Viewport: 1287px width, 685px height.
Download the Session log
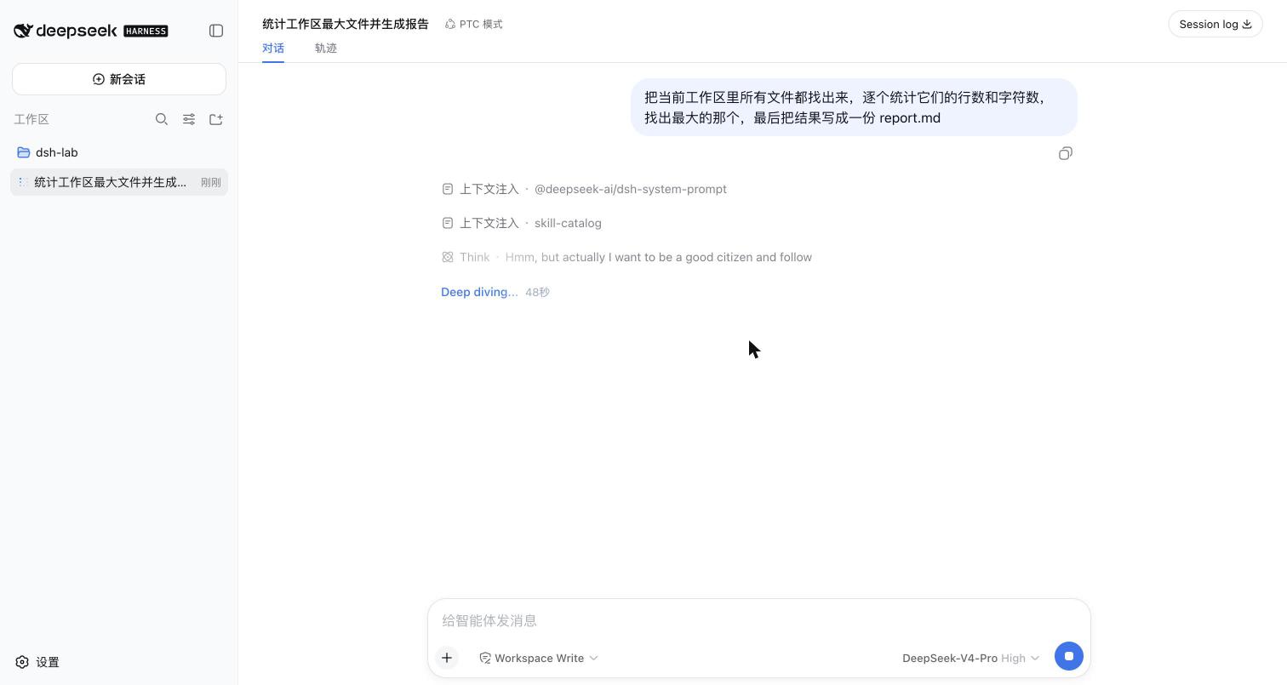[x=1215, y=24]
